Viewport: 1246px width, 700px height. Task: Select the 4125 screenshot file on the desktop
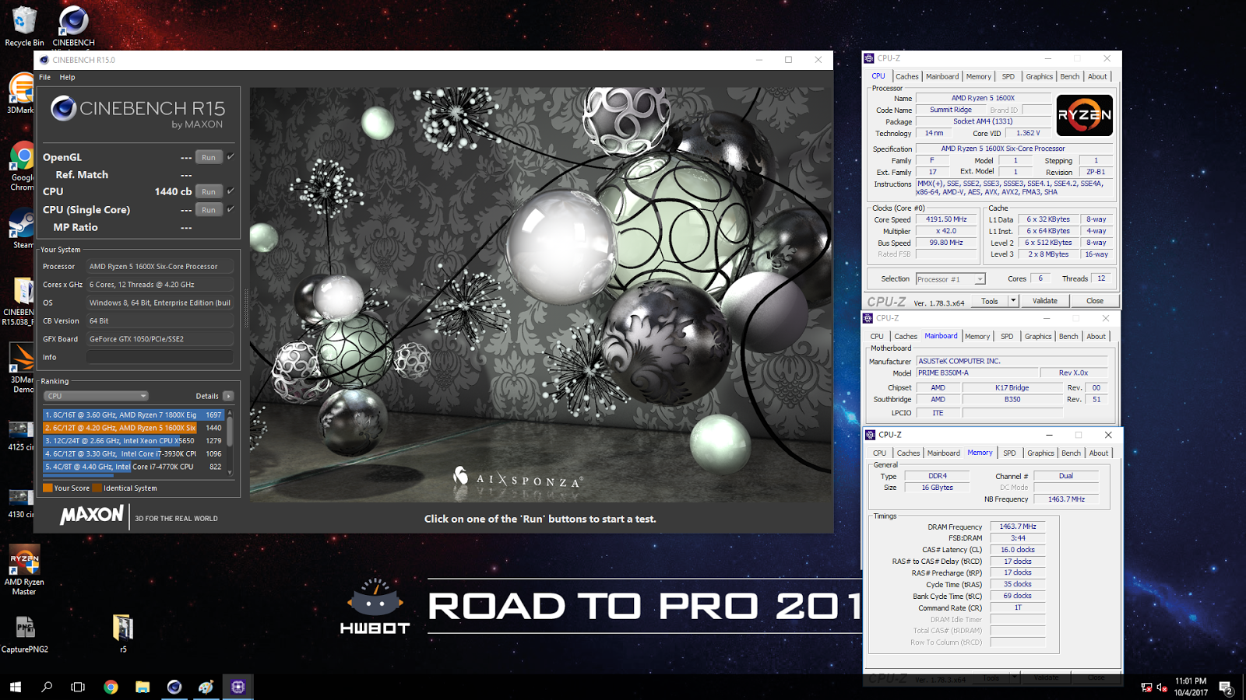pos(21,436)
